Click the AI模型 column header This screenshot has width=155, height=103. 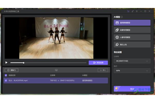pyautogui.click(x=85, y=75)
